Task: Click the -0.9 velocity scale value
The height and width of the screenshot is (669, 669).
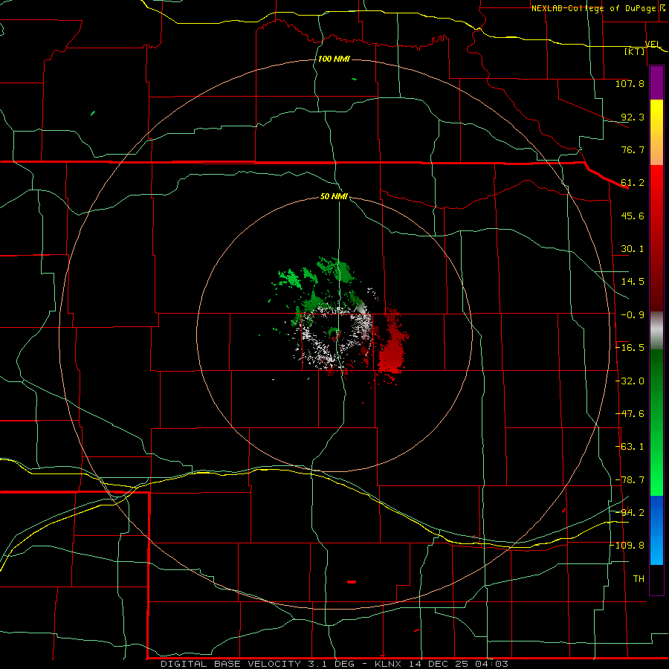Action: [633, 315]
